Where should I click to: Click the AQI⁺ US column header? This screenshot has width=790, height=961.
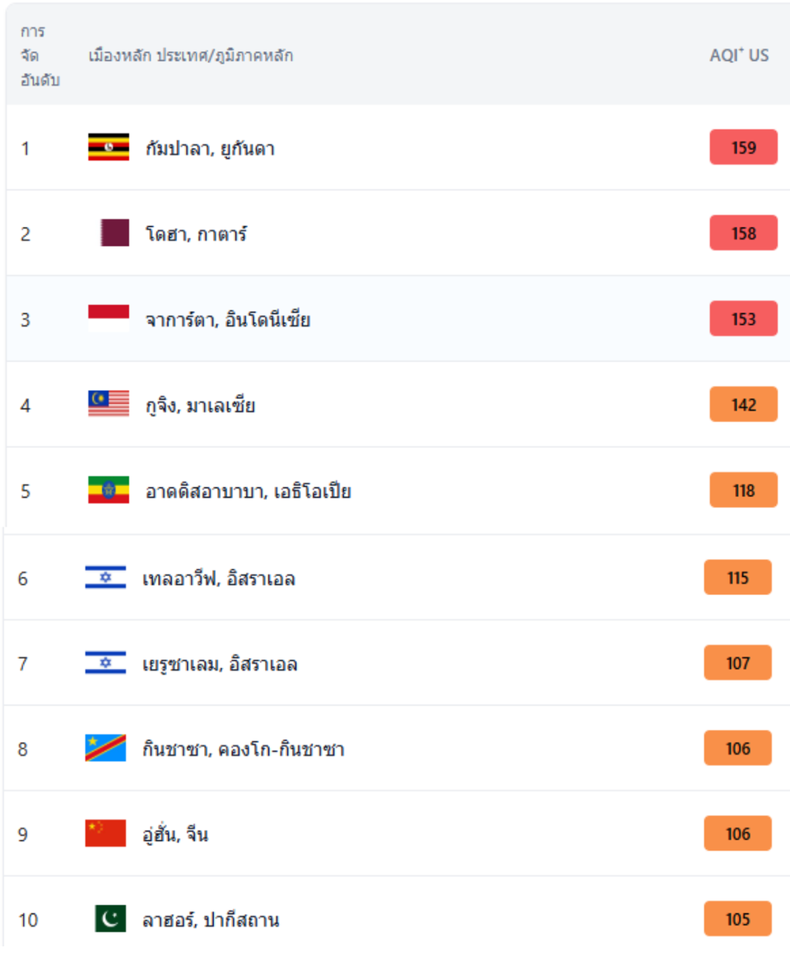point(739,55)
